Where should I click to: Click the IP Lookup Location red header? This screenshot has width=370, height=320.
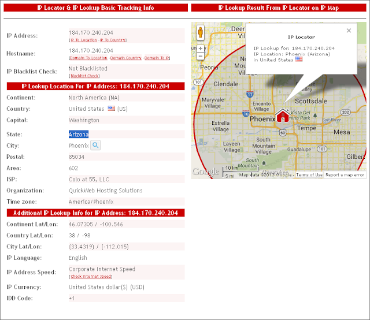pos(95,86)
